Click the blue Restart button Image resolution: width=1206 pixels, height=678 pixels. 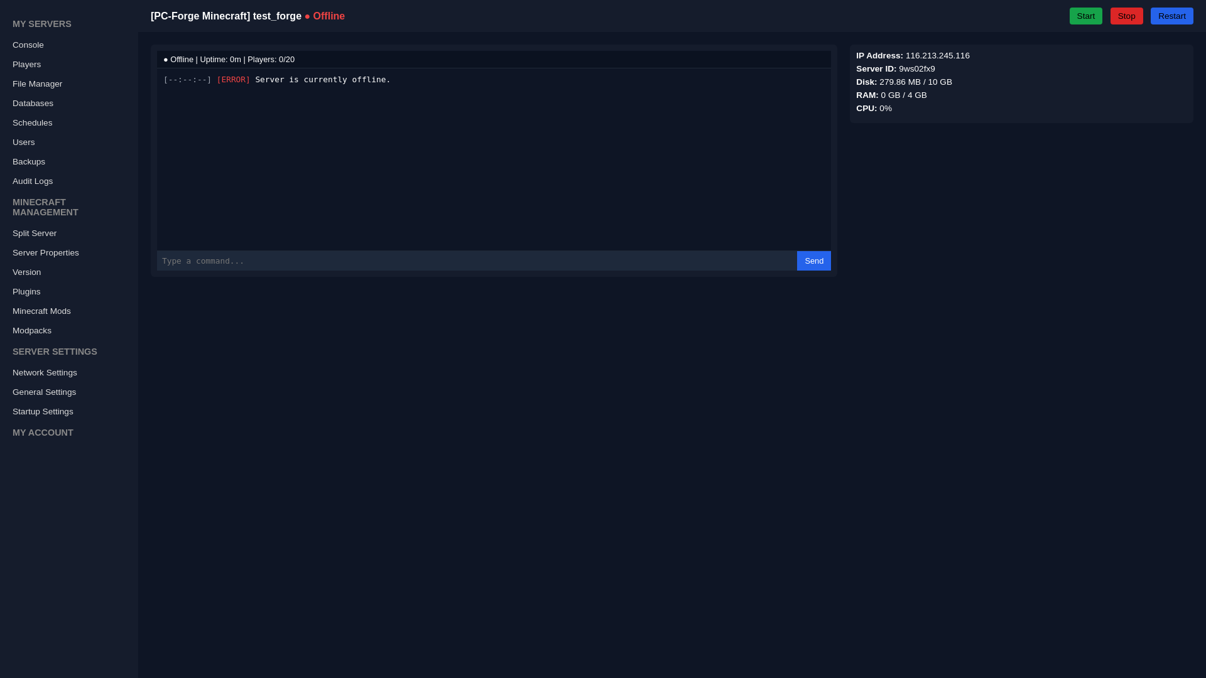1171,16
